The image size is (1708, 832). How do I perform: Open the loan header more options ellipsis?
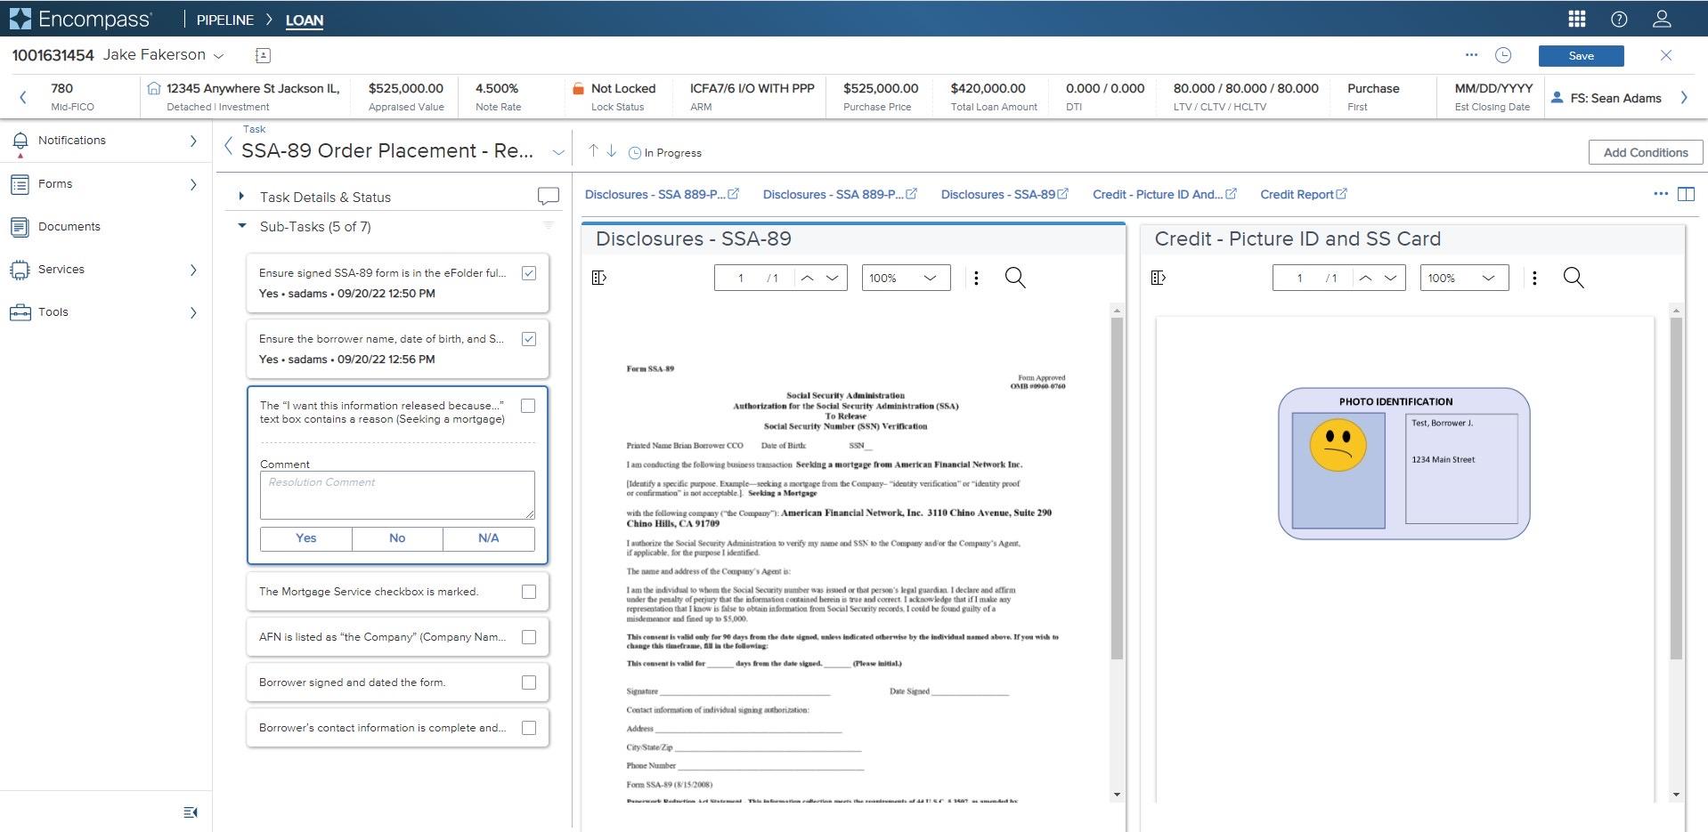pyautogui.click(x=1471, y=55)
